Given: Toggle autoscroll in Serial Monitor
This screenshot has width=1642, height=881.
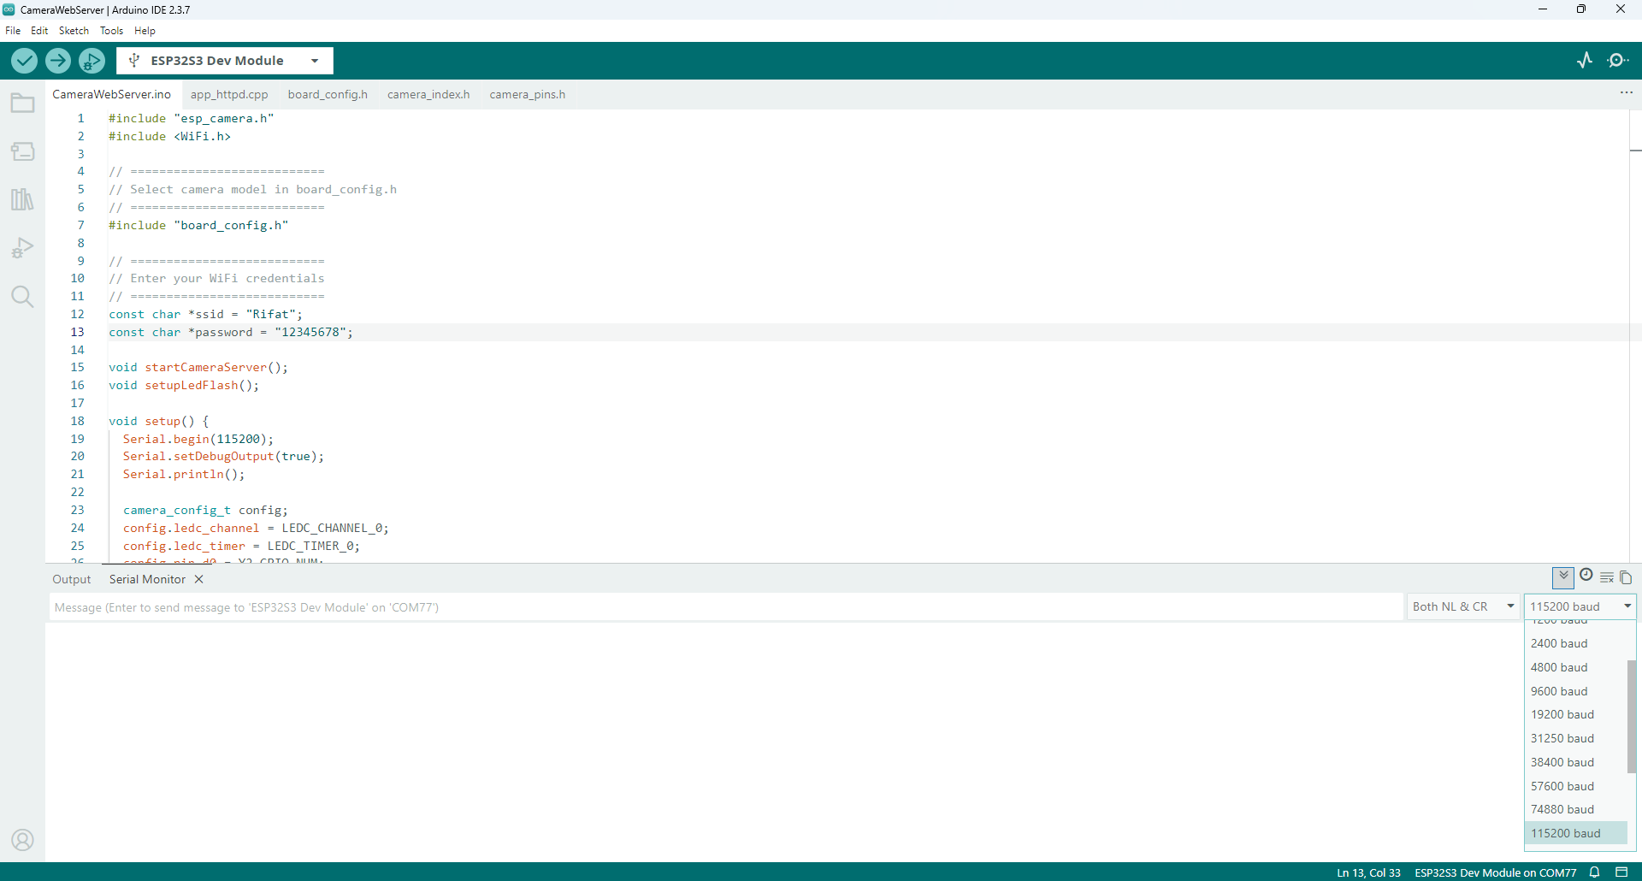Looking at the screenshot, I should coord(1563,576).
